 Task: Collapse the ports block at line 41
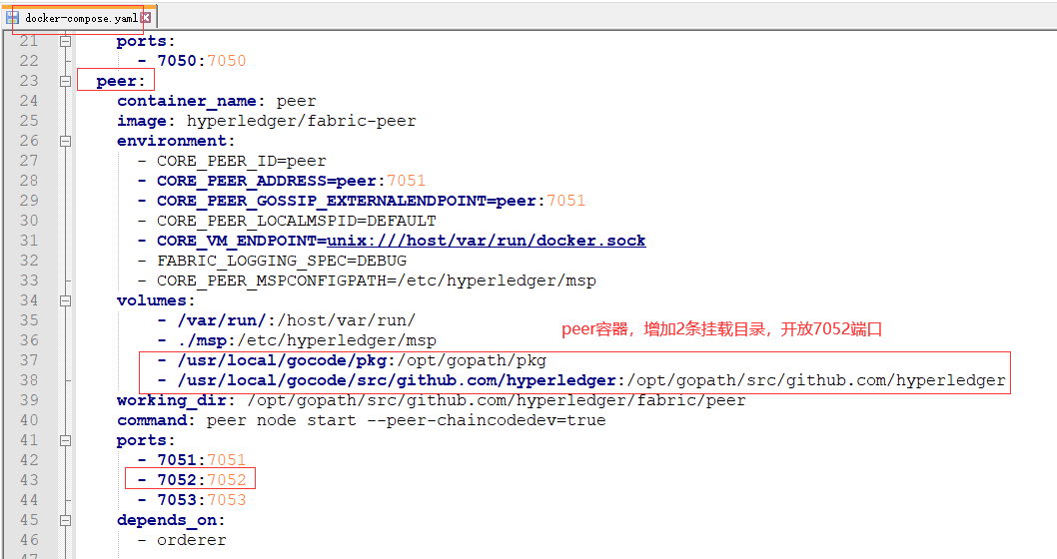[x=65, y=440]
